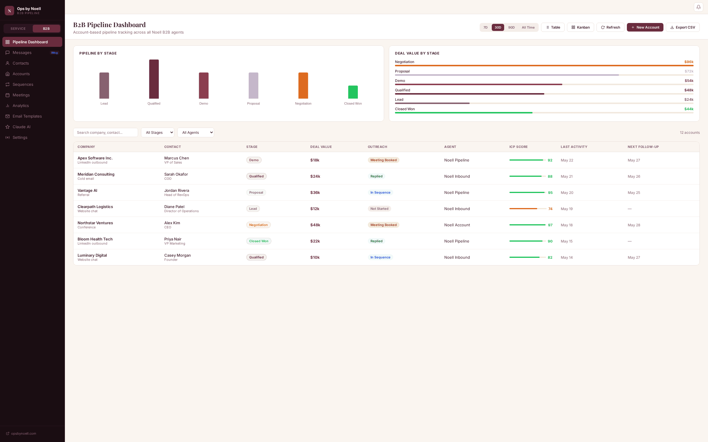Click the ICP SCORE column header
This screenshot has height=442, width=708.
518,147
